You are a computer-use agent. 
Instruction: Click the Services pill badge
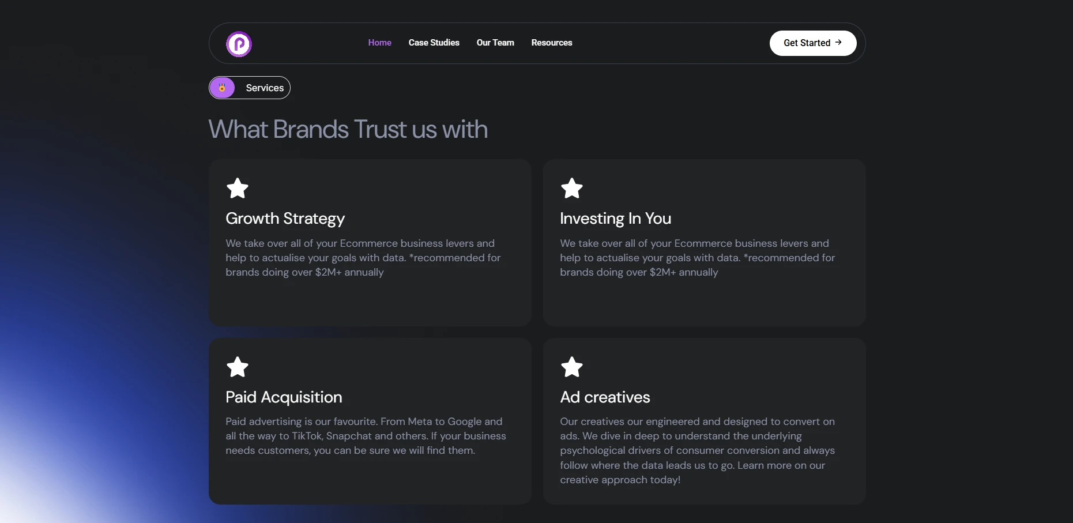[x=249, y=88]
